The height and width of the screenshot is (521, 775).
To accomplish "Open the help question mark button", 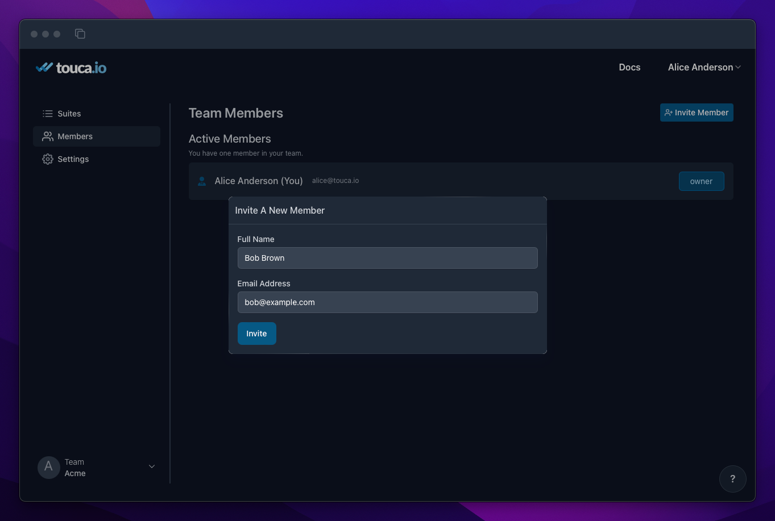I will 732,478.
